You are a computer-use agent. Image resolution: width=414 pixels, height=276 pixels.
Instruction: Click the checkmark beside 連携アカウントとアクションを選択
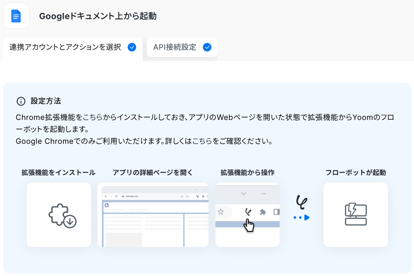[132, 47]
